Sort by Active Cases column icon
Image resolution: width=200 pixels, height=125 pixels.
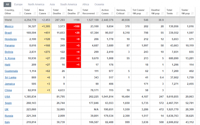pos(112,13)
